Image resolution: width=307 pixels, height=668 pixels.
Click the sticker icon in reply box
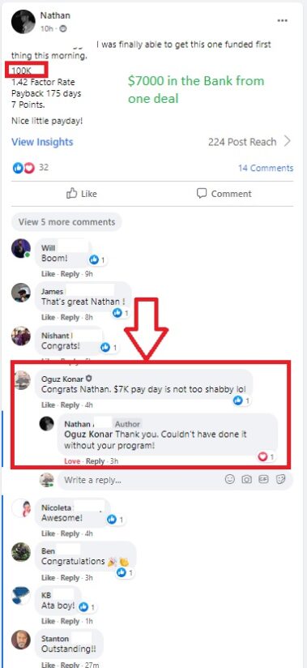click(280, 479)
